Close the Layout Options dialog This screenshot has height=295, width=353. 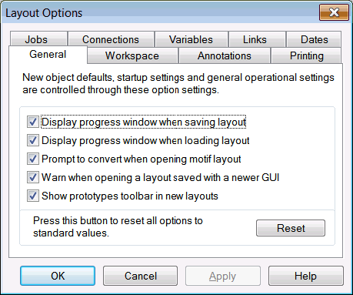pyautogui.click(x=334, y=12)
